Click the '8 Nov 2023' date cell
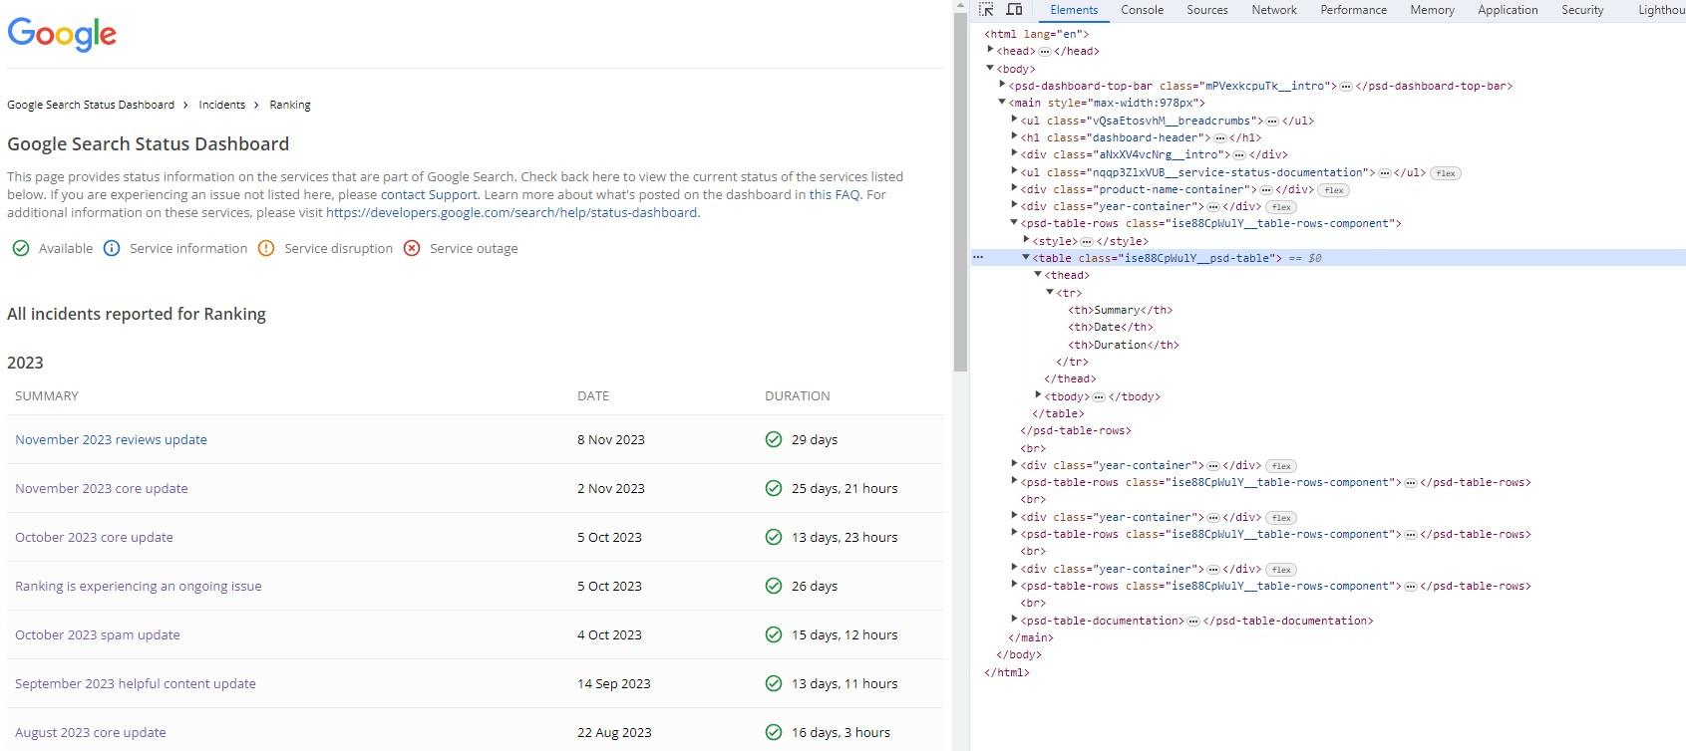 coord(611,439)
